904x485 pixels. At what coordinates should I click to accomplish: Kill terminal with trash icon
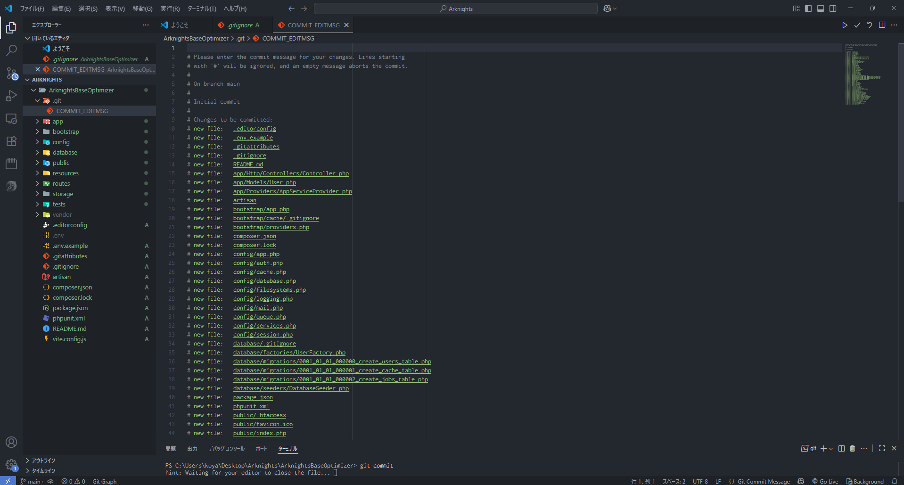[x=852, y=448]
